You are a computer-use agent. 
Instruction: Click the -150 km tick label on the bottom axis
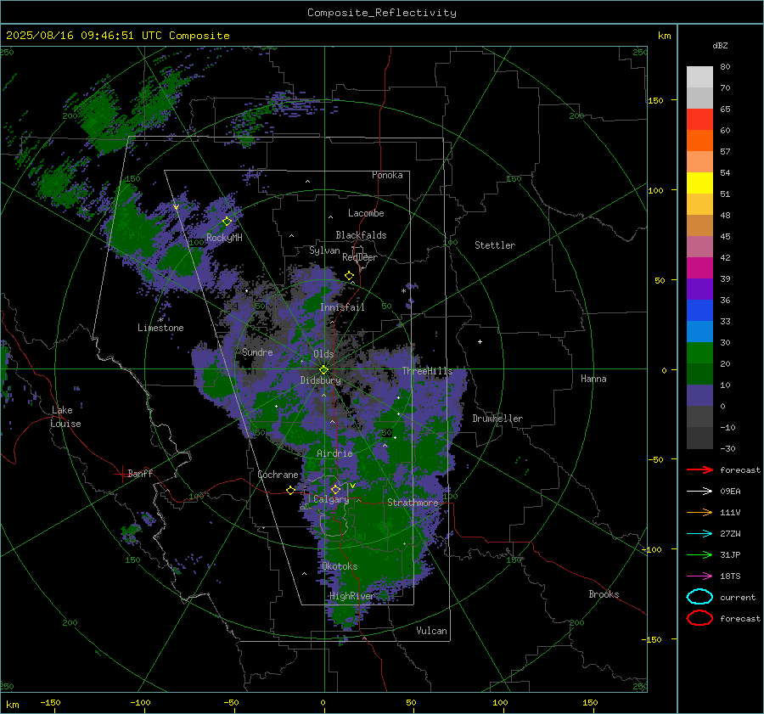(50, 702)
